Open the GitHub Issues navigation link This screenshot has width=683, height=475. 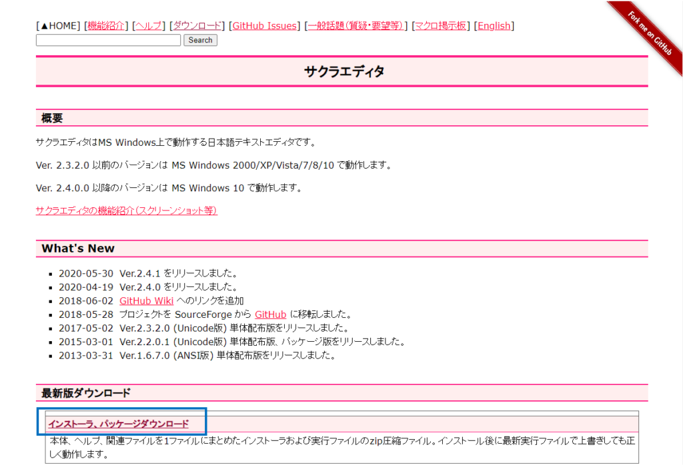click(x=264, y=26)
